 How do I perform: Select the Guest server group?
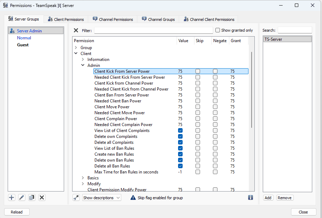point(23,45)
